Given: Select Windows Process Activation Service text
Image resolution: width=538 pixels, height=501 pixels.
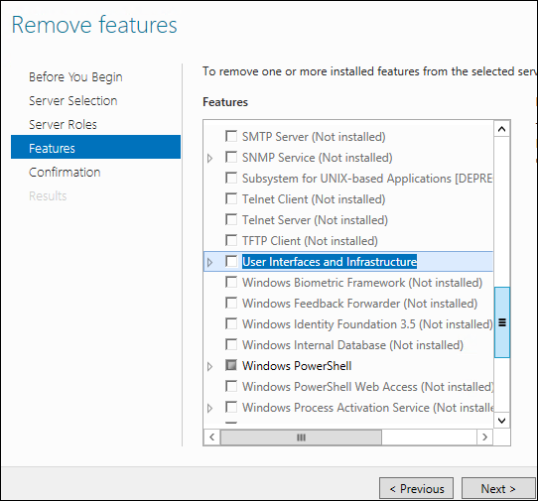Looking at the screenshot, I should pos(368,408).
